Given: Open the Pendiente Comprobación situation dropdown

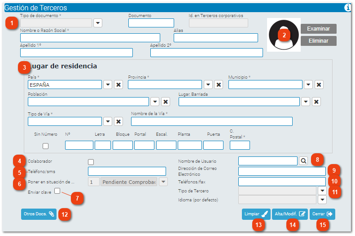Looking at the screenshot, I should [163, 182].
